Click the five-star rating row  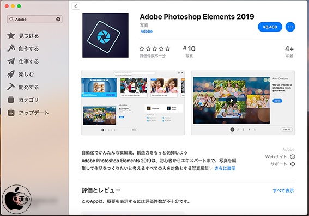coord(155,48)
